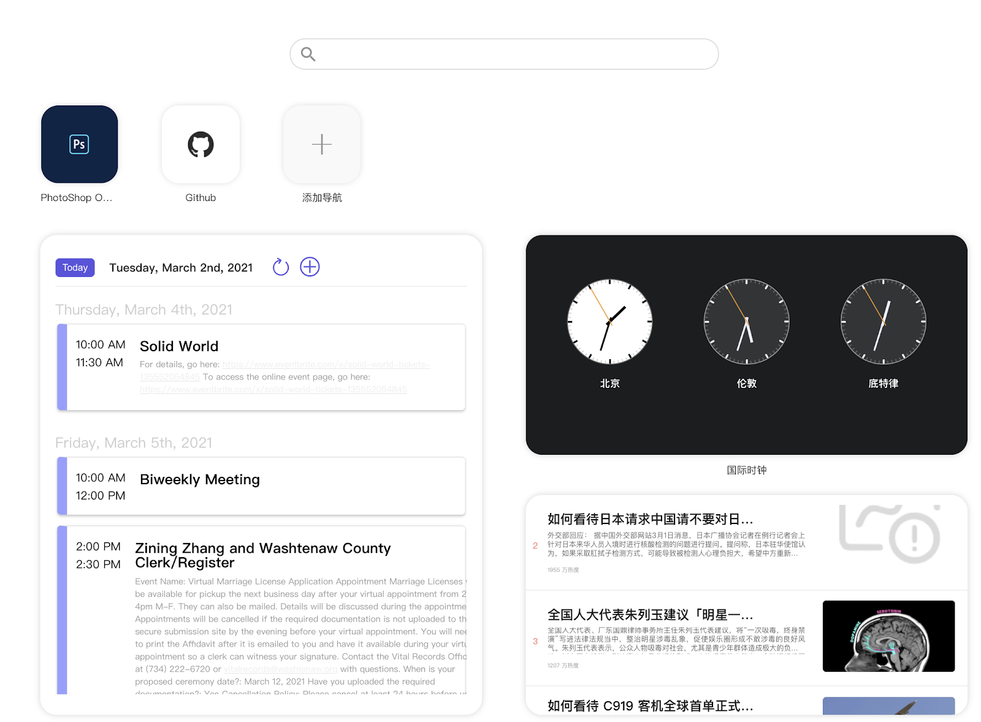Click the PhotoShop O... label text

pos(77,197)
